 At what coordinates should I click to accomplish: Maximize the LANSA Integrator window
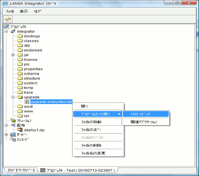[x=177, y=3]
